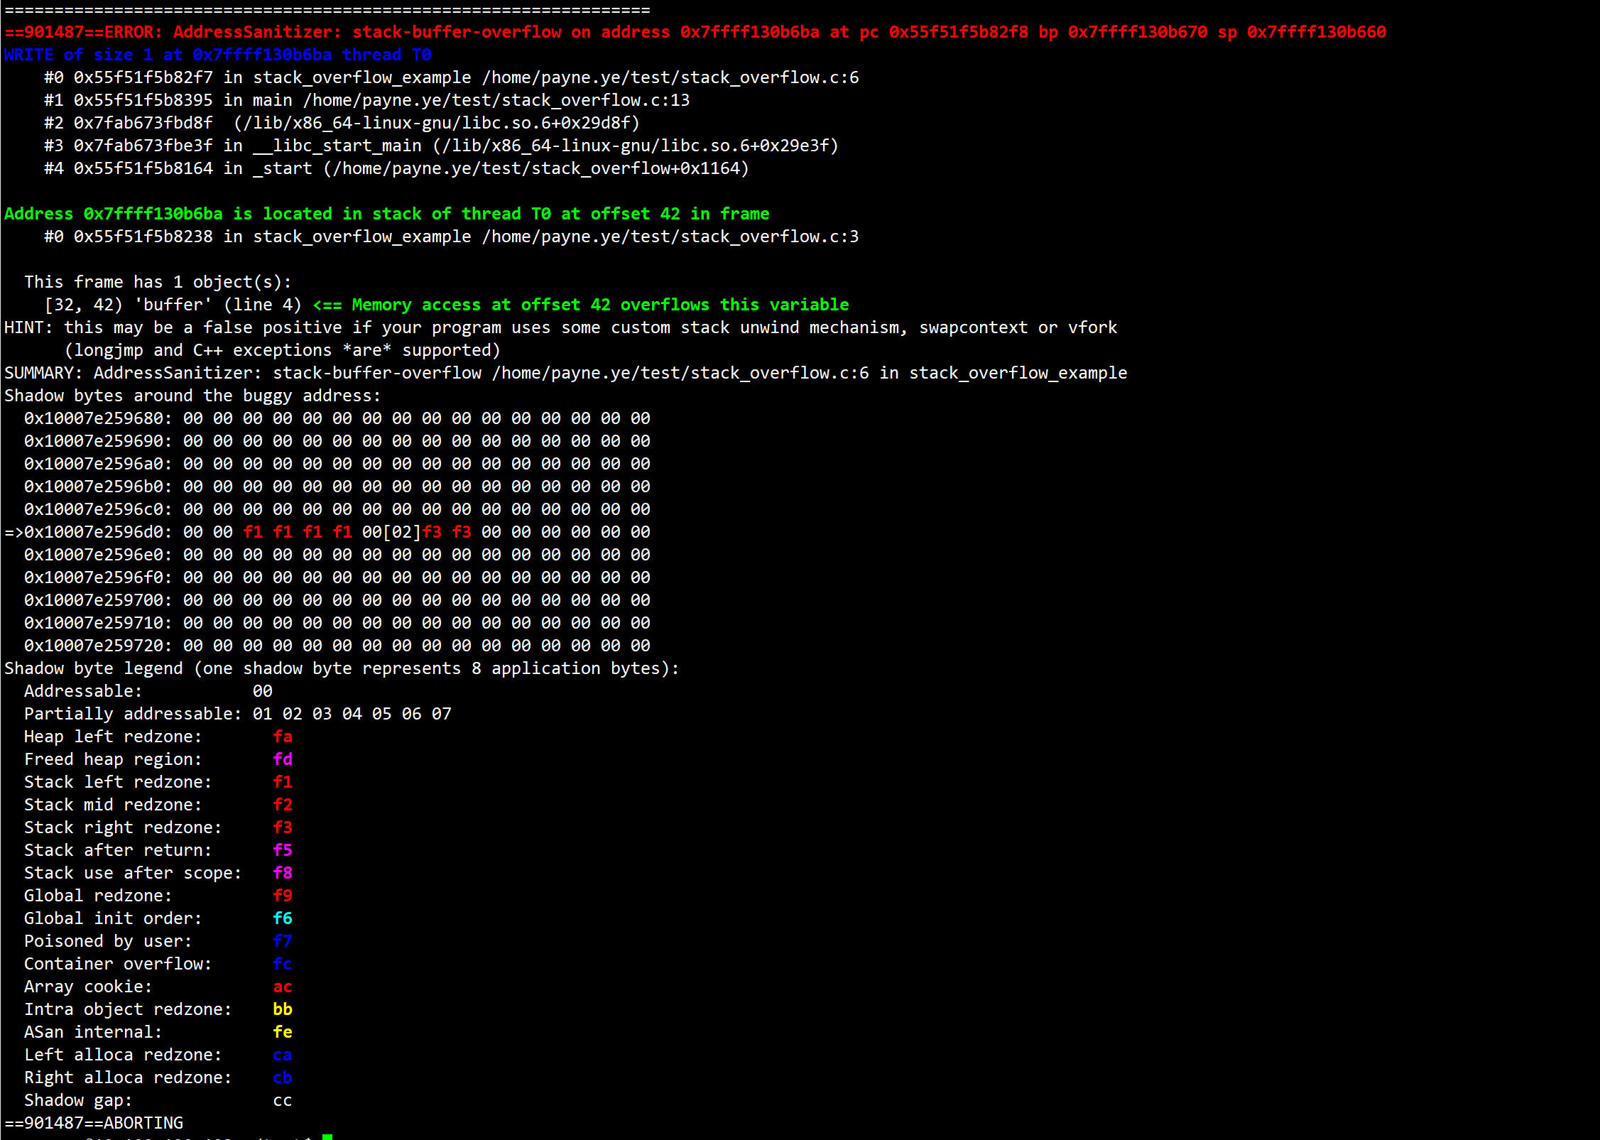1600x1140 pixels.
Task: Click the '__libc_start_main' function name
Action: (337, 146)
